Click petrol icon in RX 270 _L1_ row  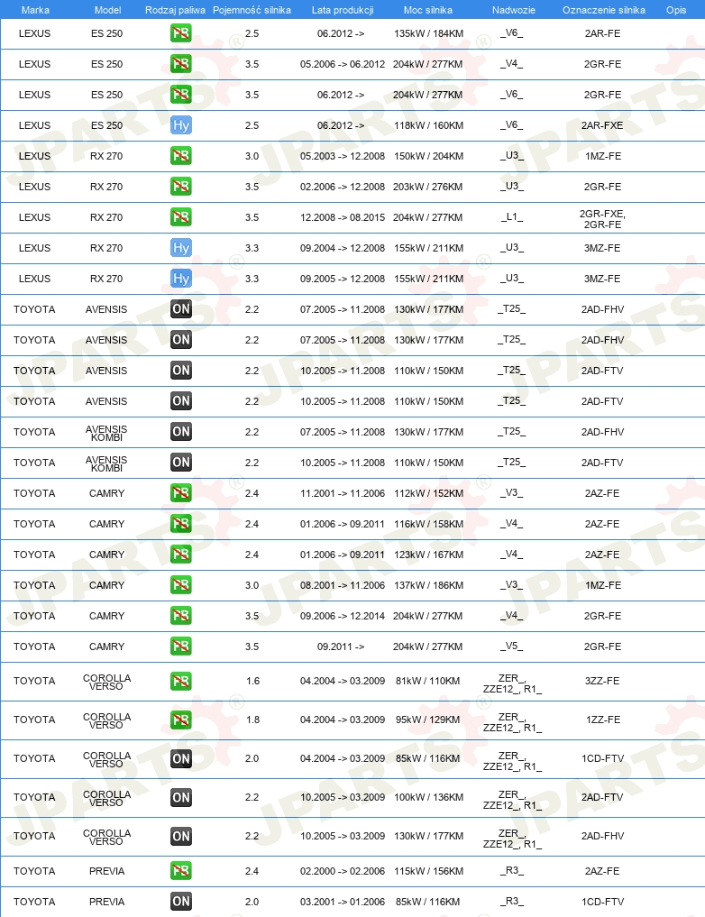(x=180, y=217)
